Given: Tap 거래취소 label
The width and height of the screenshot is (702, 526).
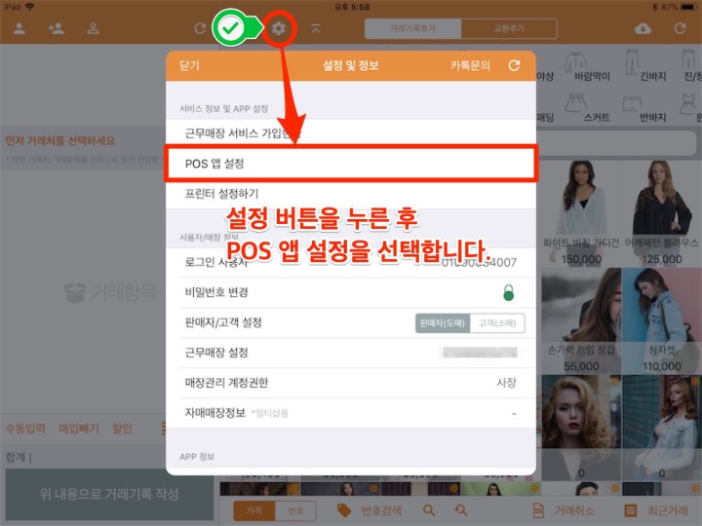Looking at the screenshot, I should 574,510.
